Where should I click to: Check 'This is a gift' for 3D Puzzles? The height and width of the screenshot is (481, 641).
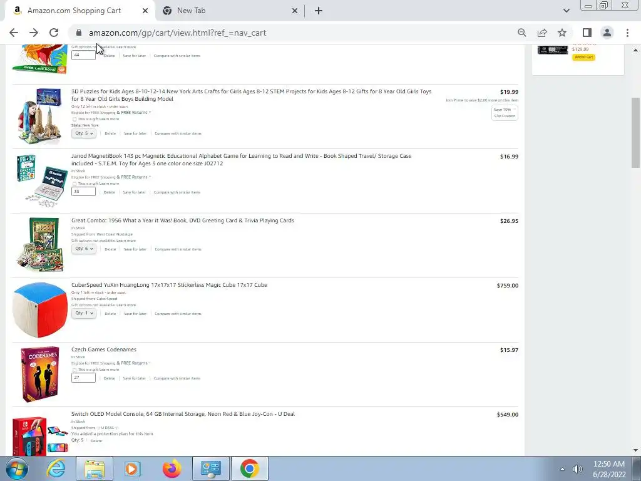pos(74,120)
